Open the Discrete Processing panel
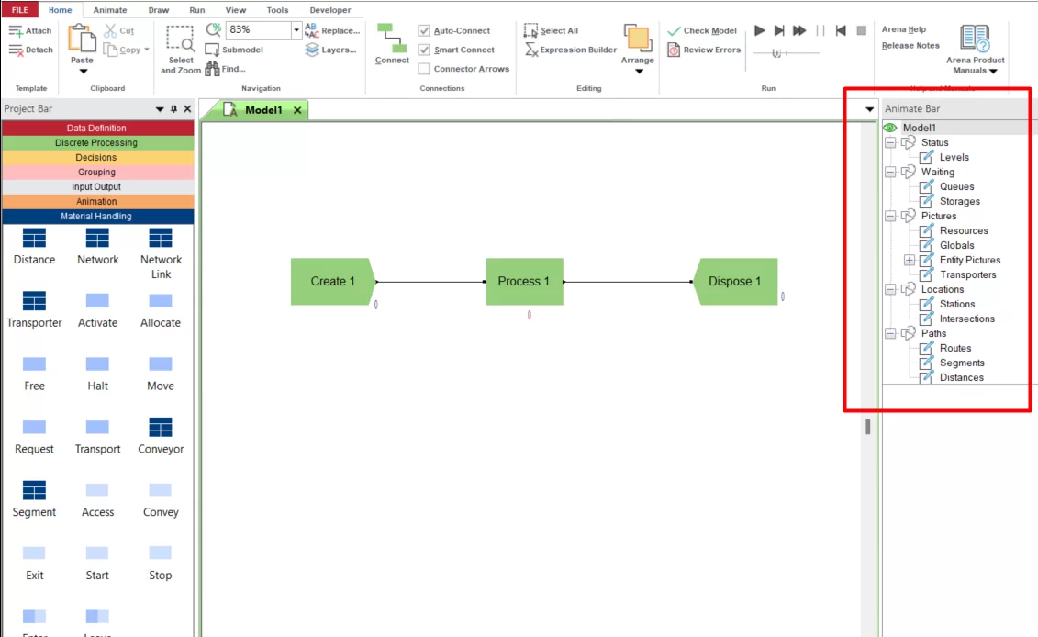Screen dimensions: 1038x637 pyautogui.click(x=97, y=142)
